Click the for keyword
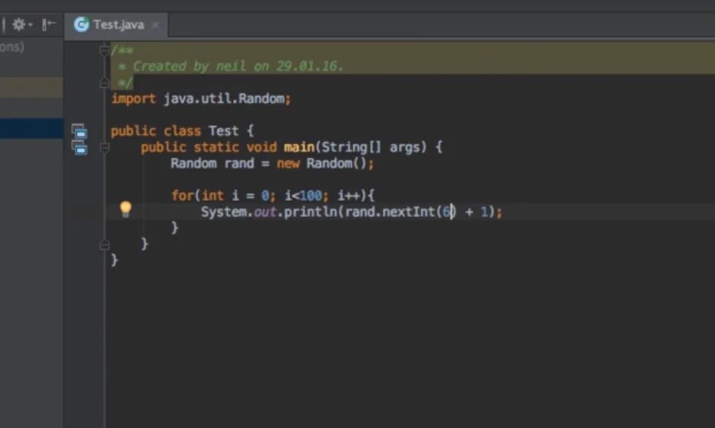Viewport: 715px width, 428px height. click(183, 196)
